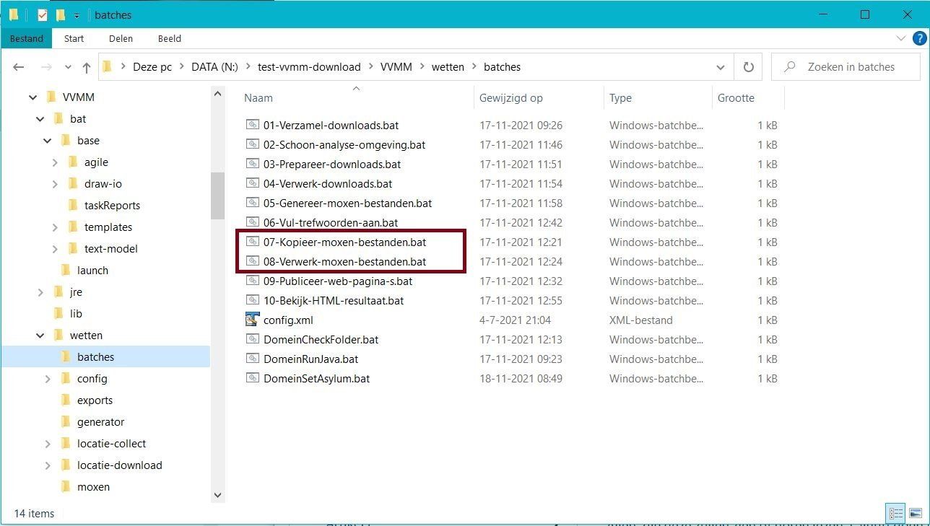Click the DomeinRunJava.bat file icon
This screenshot has height=526, width=930.
(252, 359)
